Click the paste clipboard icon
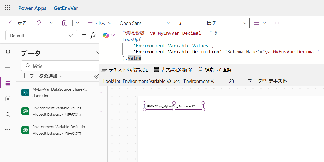This screenshot has height=162, width=324. (x=65, y=23)
